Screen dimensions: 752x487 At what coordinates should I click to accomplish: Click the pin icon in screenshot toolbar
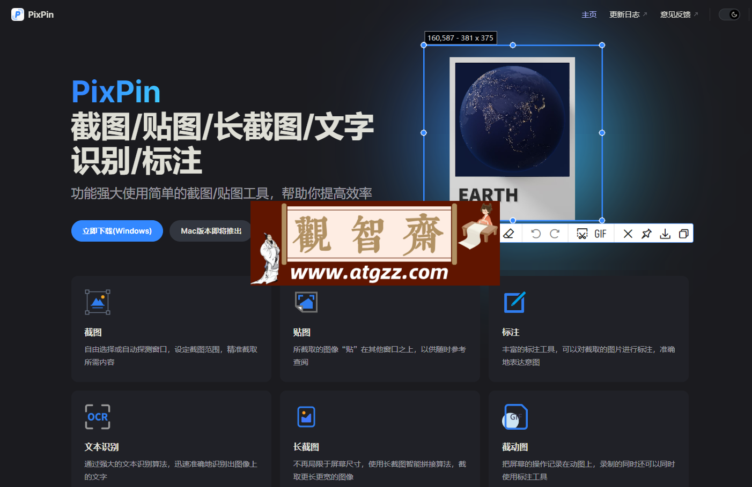click(646, 234)
